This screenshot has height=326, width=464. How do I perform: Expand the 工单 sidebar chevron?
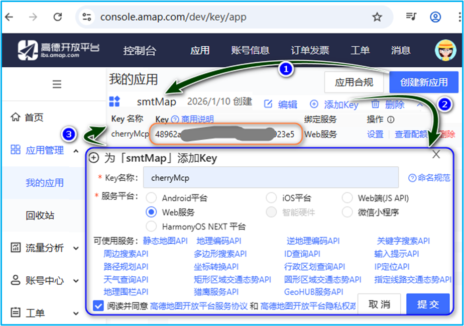[76, 313]
